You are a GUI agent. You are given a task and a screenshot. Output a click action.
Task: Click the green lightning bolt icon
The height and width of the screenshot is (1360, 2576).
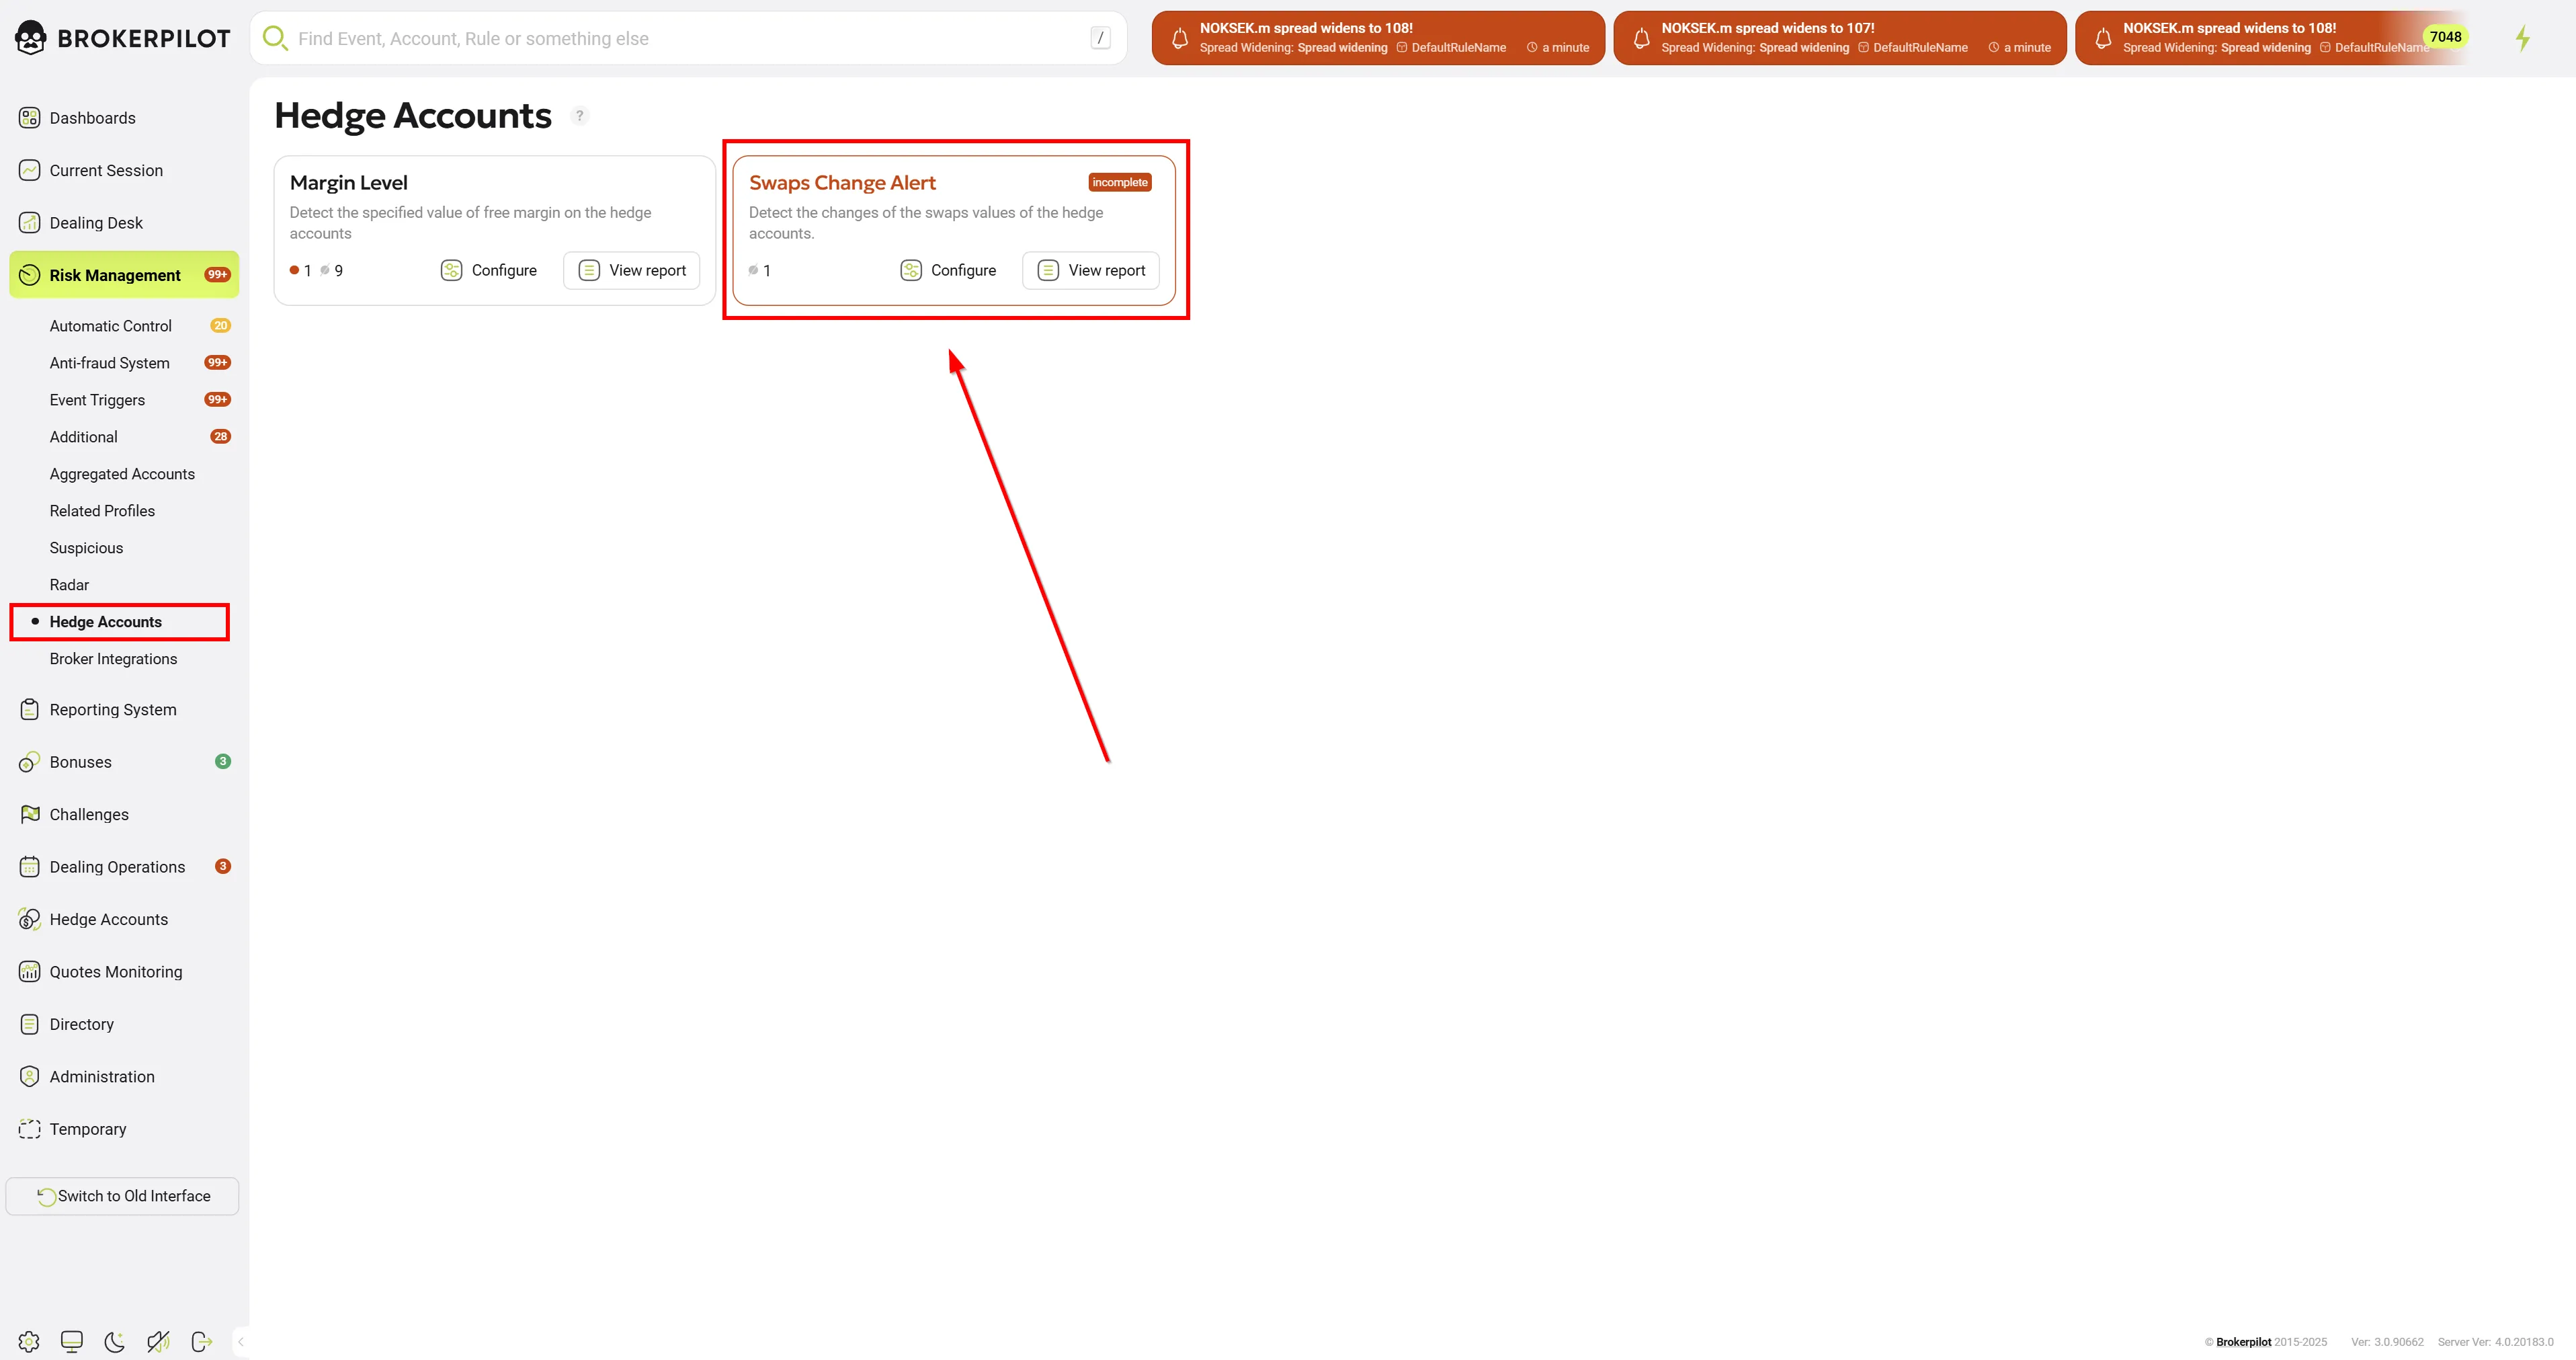[x=2523, y=38]
